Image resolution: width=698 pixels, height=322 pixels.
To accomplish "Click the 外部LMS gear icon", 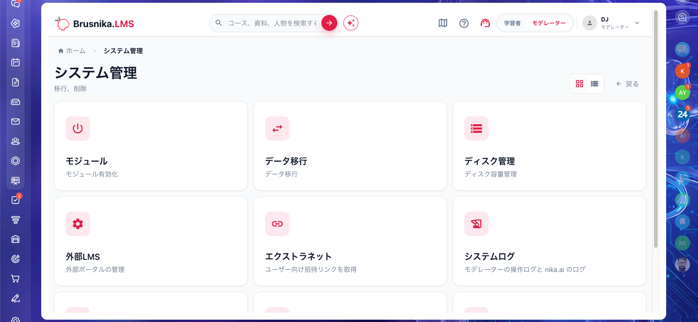I will tap(78, 224).
